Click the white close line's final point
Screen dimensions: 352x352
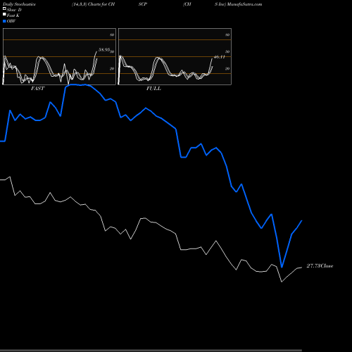point(301,268)
